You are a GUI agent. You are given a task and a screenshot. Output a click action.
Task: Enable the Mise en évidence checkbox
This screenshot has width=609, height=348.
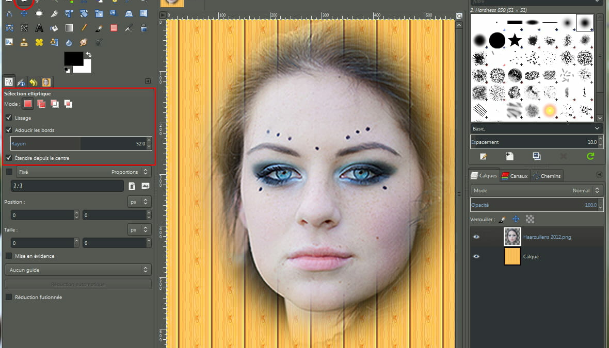(x=9, y=256)
